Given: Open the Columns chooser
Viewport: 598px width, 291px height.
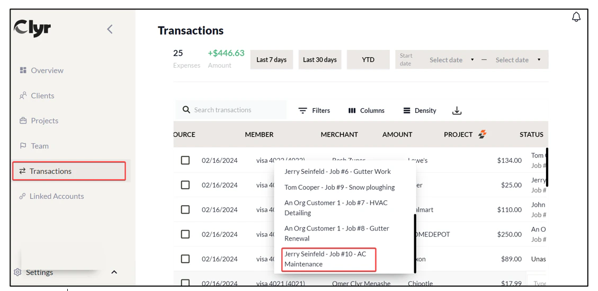Looking at the screenshot, I should (366, 111).
